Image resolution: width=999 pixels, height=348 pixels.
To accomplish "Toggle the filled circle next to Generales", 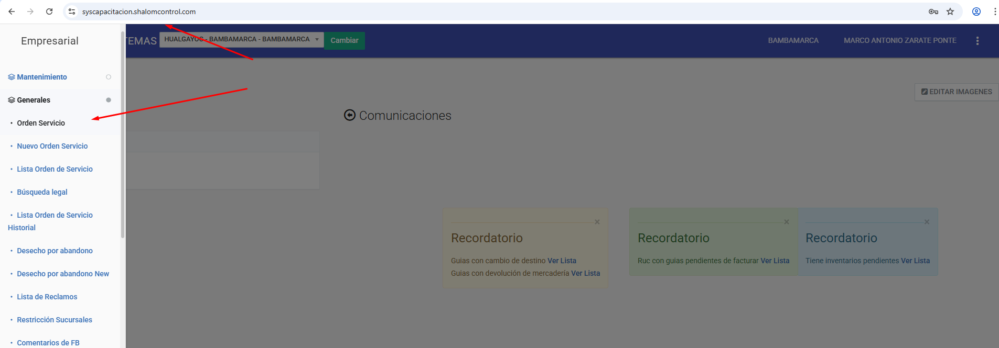I will [x=109, y=100].
